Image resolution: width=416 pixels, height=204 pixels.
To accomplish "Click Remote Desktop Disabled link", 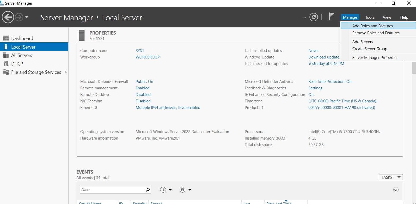I will 143,95.
